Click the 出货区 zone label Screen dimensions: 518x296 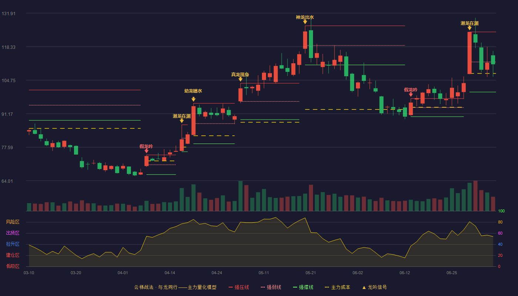13,233
